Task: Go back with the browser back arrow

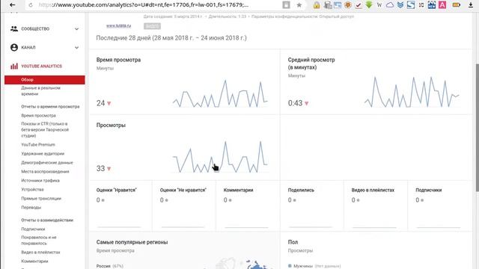Action: click(x=12, y=5)
